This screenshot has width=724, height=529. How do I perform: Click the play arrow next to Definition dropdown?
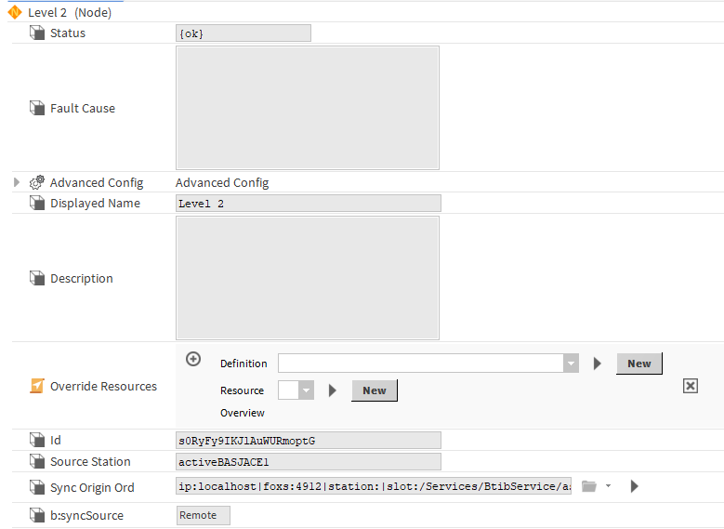[x=598, y=364]
